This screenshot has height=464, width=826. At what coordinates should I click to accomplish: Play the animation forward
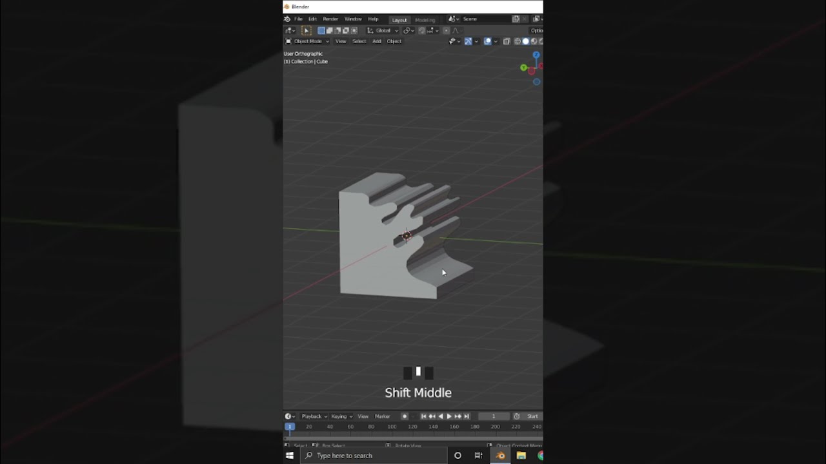[x=449, y=416]
